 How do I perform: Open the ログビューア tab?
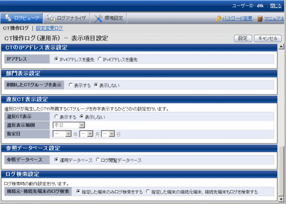[21, 18]
